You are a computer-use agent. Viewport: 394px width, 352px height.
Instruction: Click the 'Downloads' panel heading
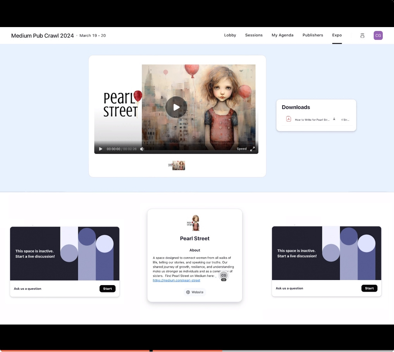296,107
